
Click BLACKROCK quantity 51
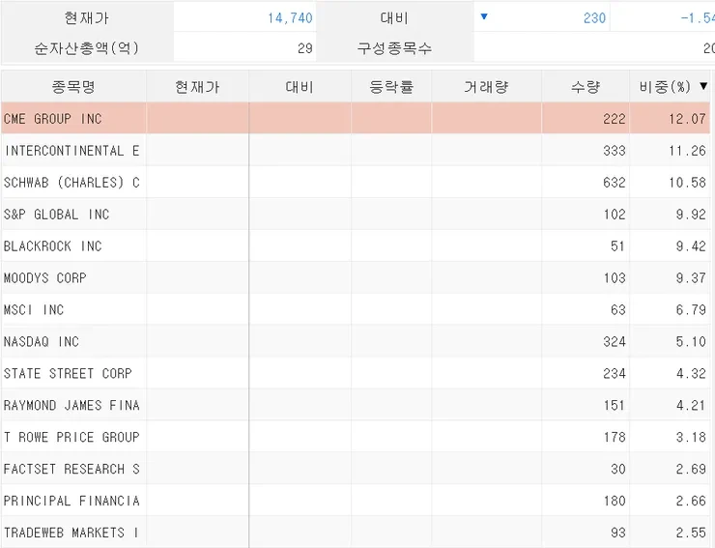[x=617, y=246]
